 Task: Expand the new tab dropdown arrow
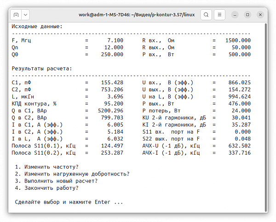[26, 15]
